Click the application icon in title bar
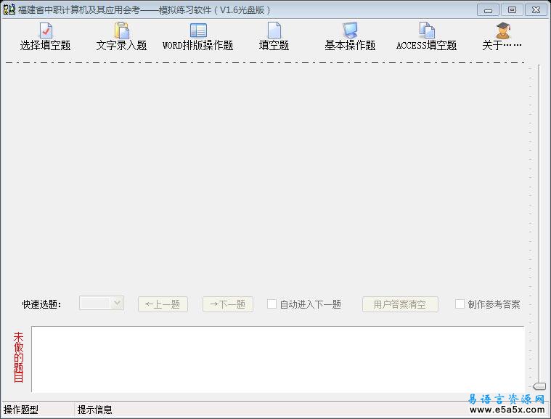 9,9
